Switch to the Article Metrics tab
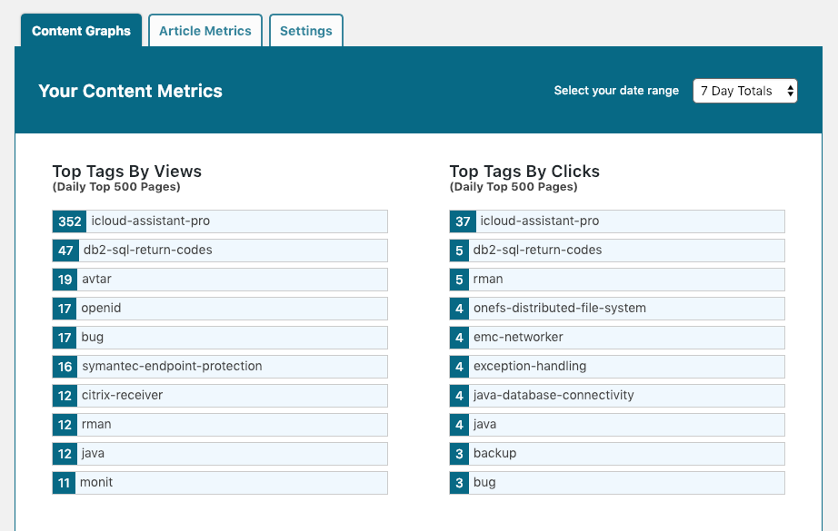The height and width of the screenshot is (531, 838). (x=205, y=31)
